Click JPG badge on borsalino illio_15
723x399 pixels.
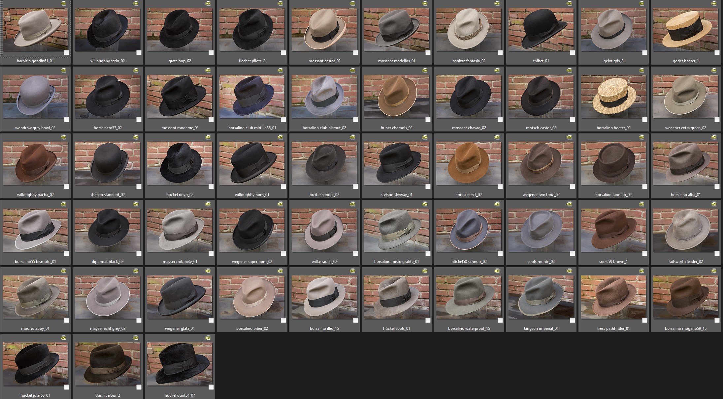[x=352, y=271]
